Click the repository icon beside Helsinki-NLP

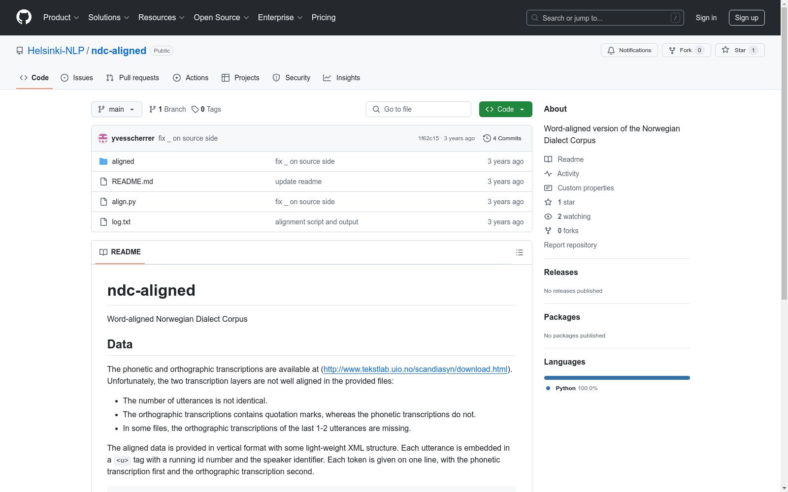(20, 51)
